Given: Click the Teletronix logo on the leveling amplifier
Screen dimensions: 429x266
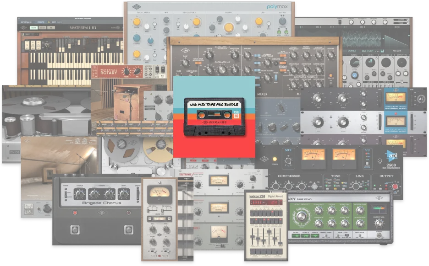Looking at the screenshot, I should tap(185, 174).
